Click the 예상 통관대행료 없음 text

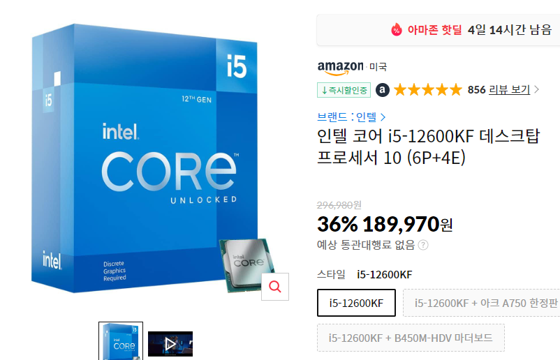tap(366, 245)
